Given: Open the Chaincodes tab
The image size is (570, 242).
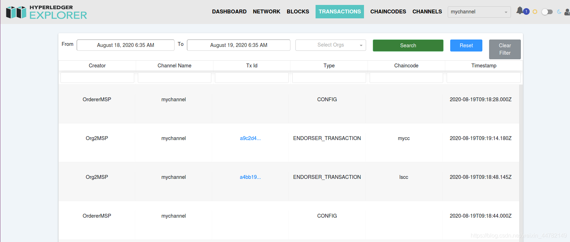Looking at the screenshot, I should point(388,12).
